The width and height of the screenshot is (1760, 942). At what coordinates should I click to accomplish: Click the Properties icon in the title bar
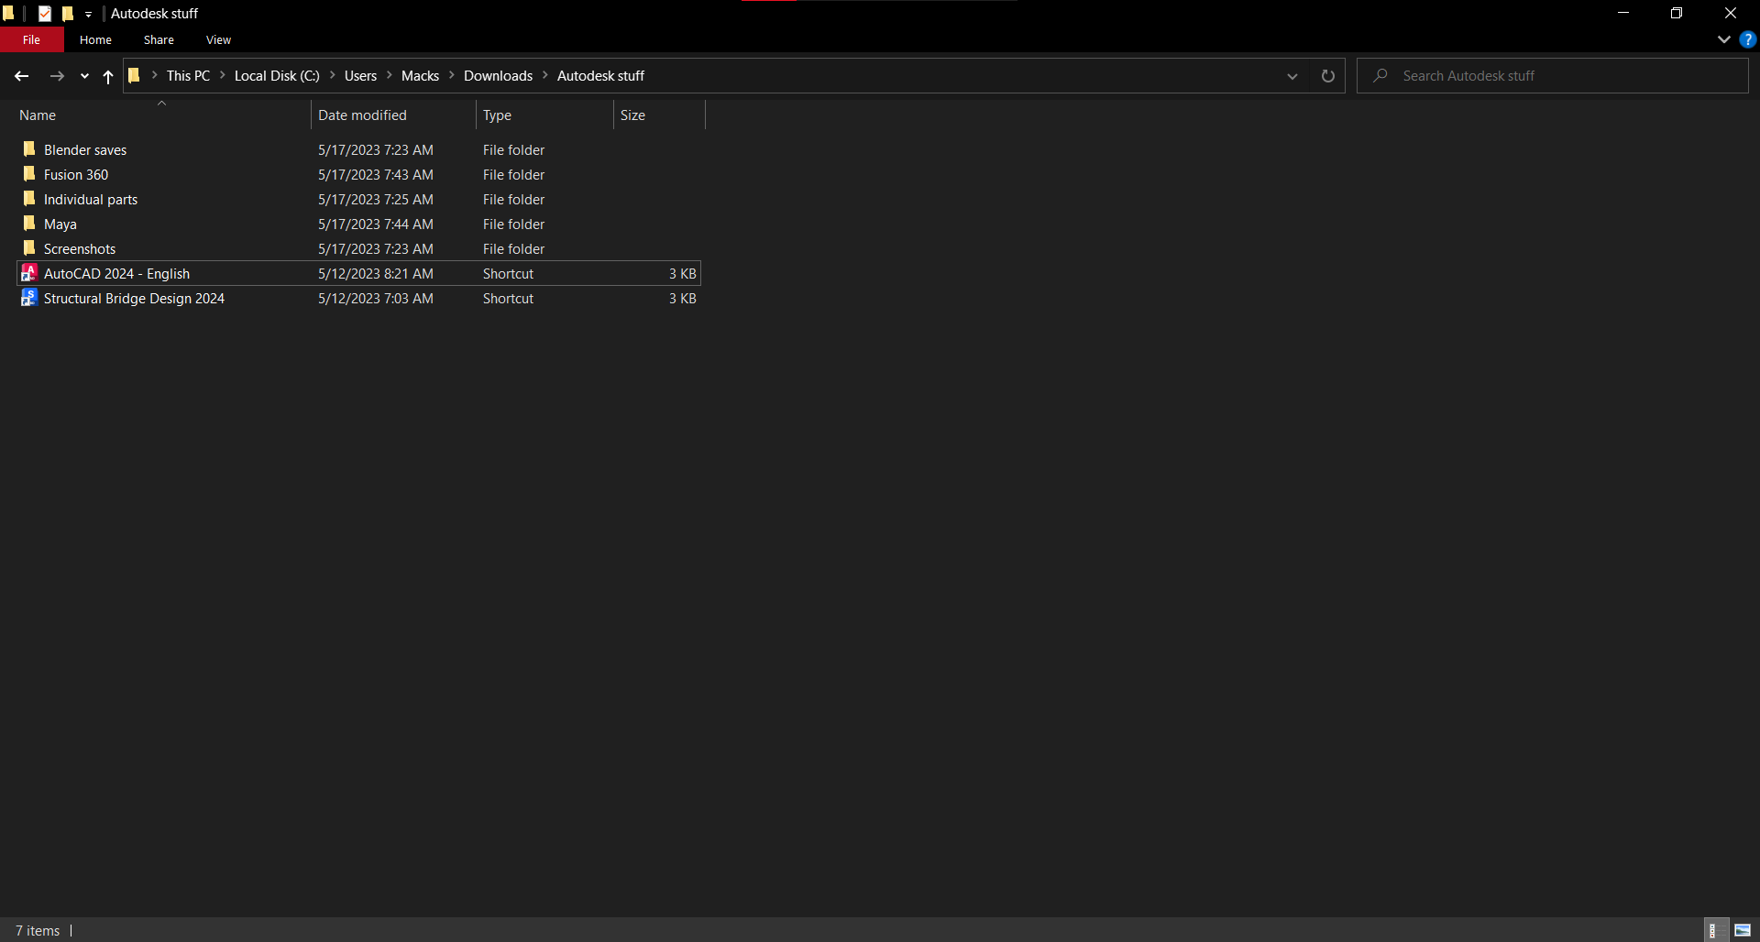(x=45, y=14)
